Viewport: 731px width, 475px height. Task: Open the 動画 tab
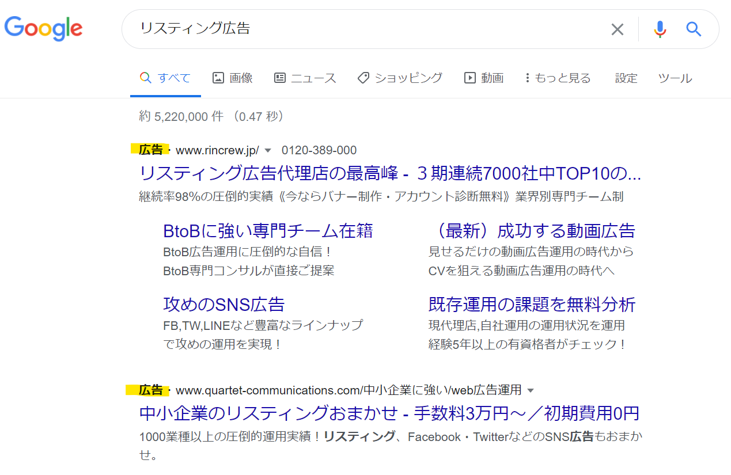pos(484,78)
